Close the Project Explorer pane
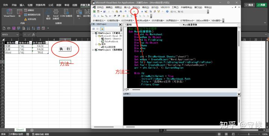269x136 pixels. click(x=120, y=25)
